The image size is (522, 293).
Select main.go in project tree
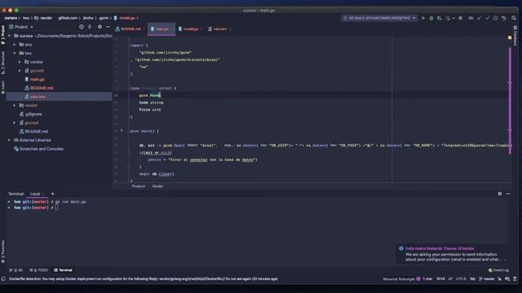click(38, 80)
